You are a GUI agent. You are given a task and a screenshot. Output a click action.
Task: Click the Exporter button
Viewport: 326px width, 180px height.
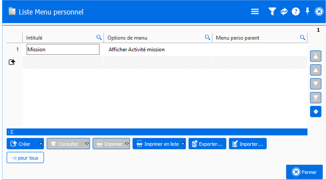[x=207, y=144]
